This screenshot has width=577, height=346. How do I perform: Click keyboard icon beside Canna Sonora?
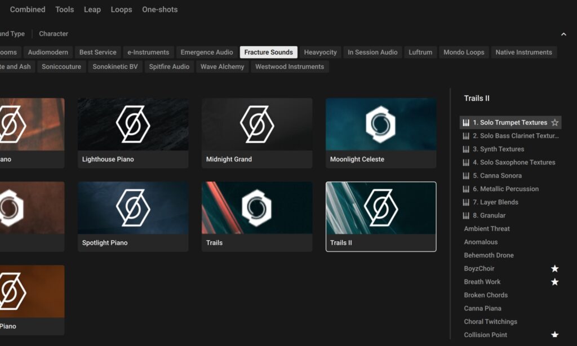[x=466, y=176]
